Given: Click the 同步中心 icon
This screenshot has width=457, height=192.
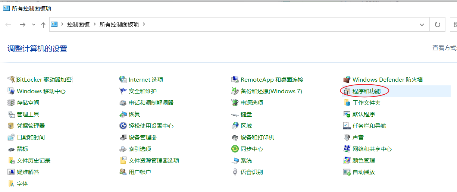Looking at the screenshot, I should (x=235, y=149).
